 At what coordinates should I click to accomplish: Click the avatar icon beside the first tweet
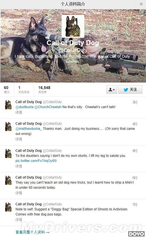point(8,105)
